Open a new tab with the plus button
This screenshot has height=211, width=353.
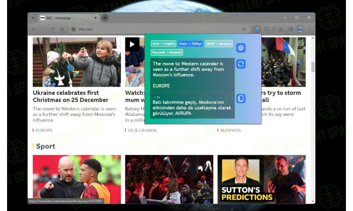(x=105, y=18)
